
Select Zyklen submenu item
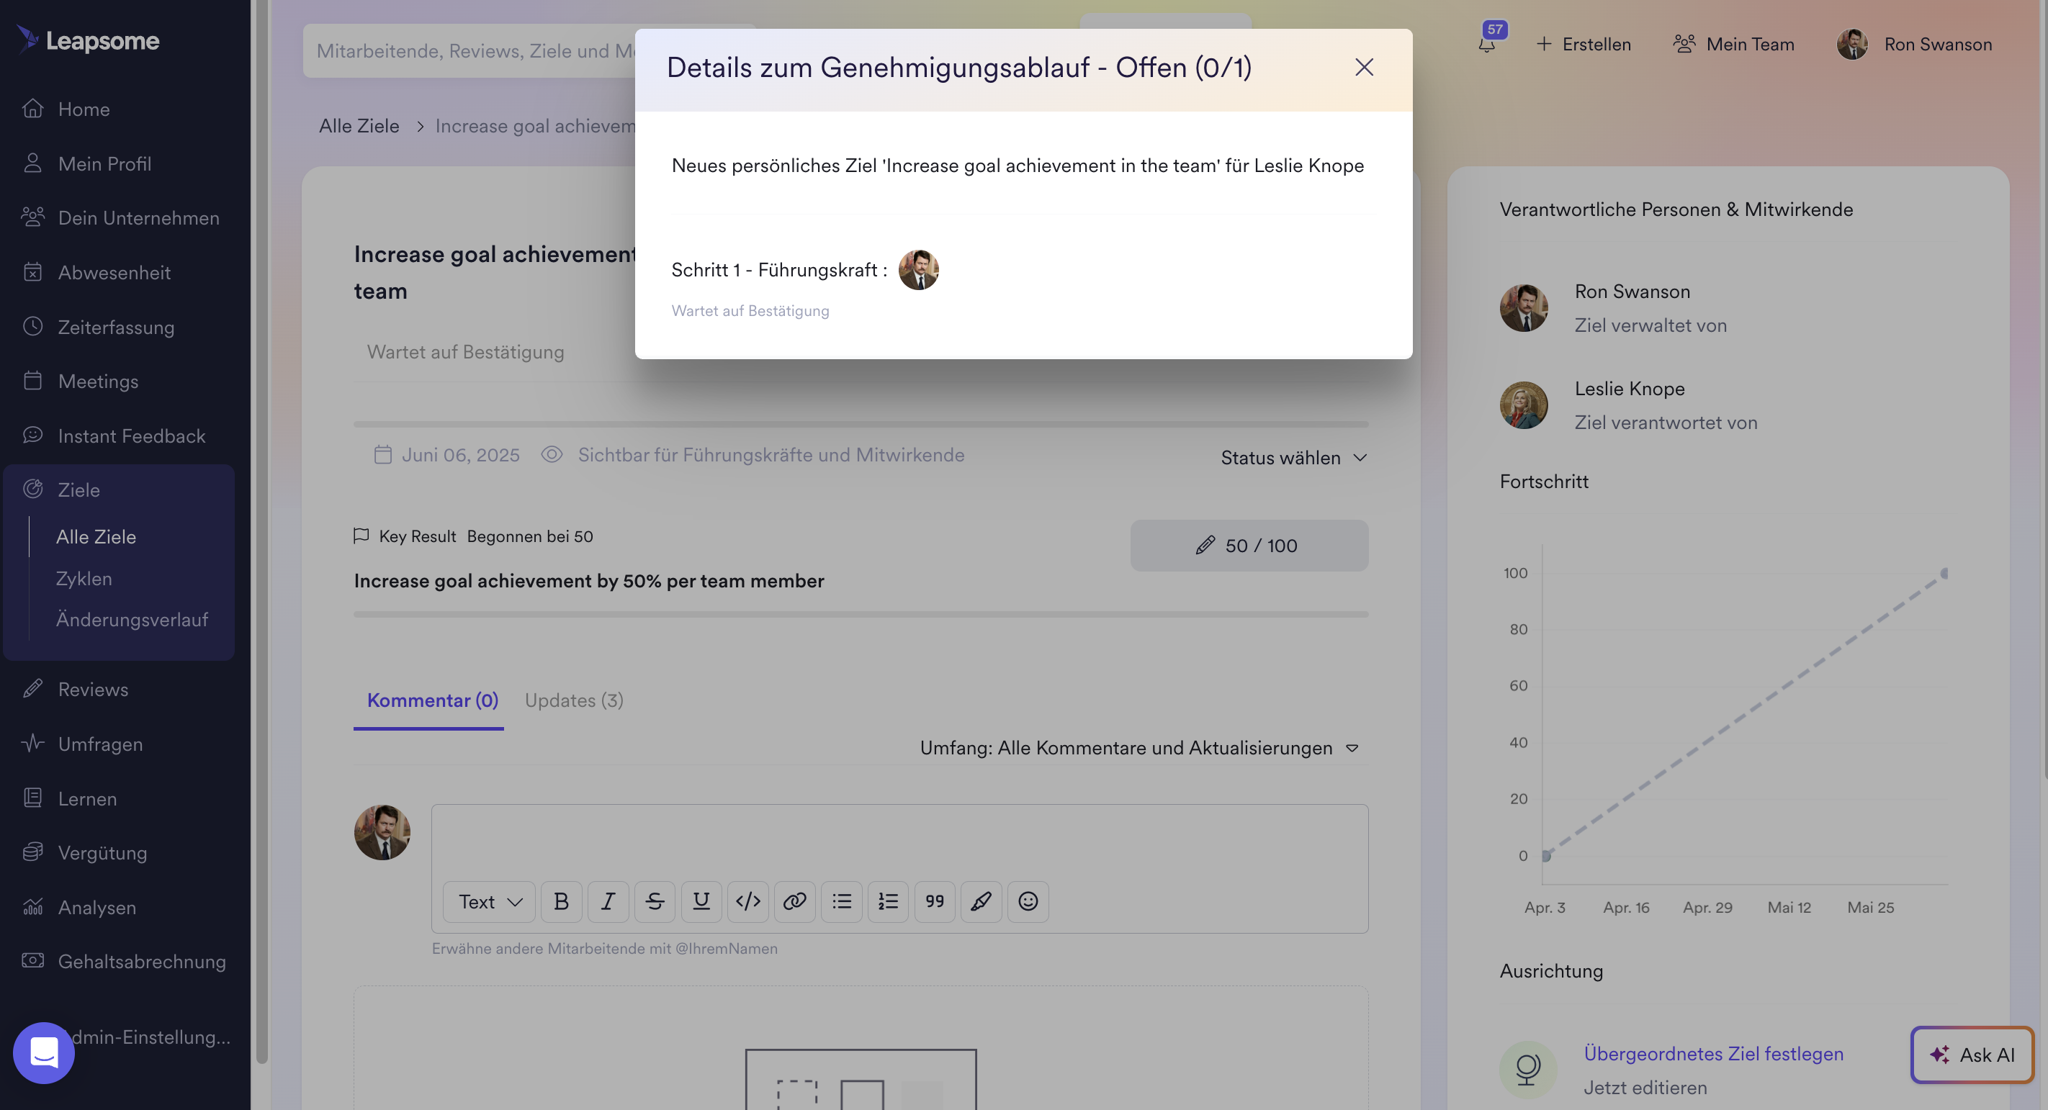pos(84,579)
